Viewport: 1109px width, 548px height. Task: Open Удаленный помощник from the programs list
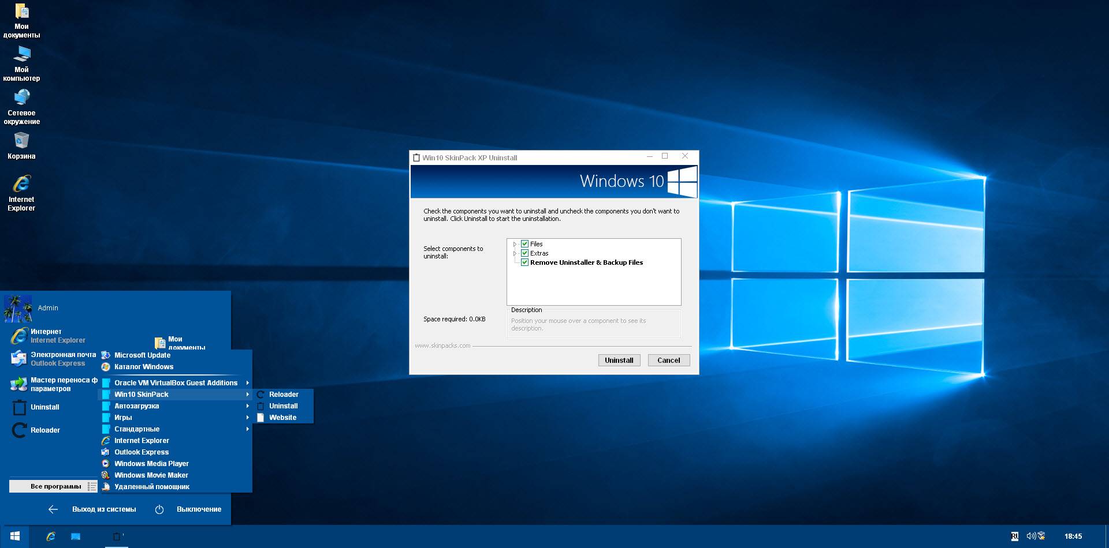point(176,487)
